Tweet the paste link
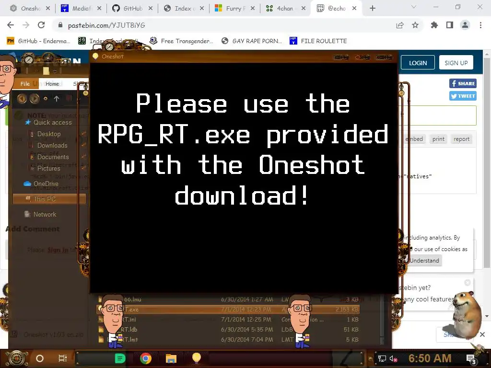Viewport: 491px width, 368px height. tap(463, 96)
